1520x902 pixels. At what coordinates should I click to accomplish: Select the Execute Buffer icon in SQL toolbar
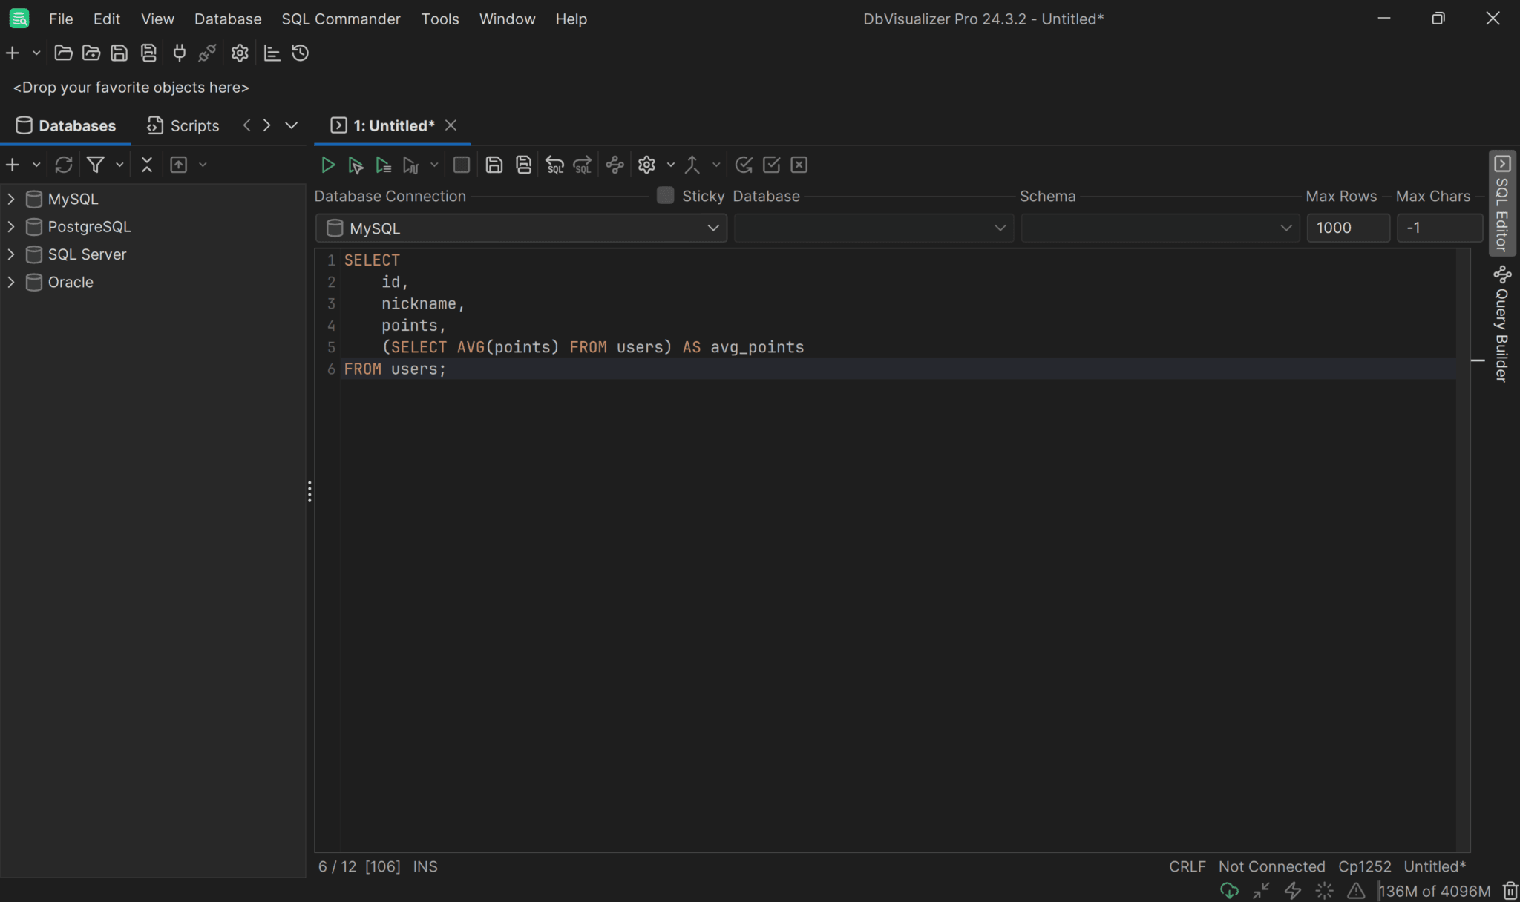tap(383, 165)
